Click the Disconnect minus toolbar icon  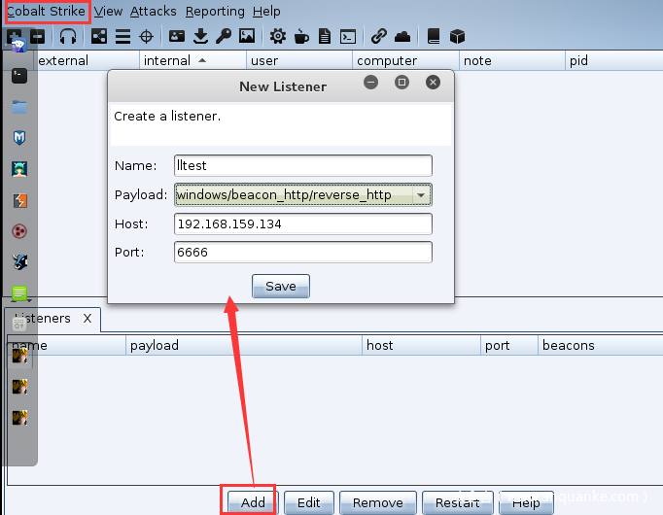[x=38, y=36]
